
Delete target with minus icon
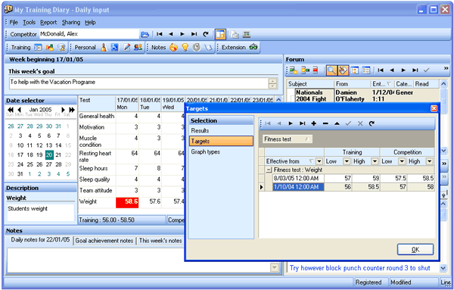325,123
